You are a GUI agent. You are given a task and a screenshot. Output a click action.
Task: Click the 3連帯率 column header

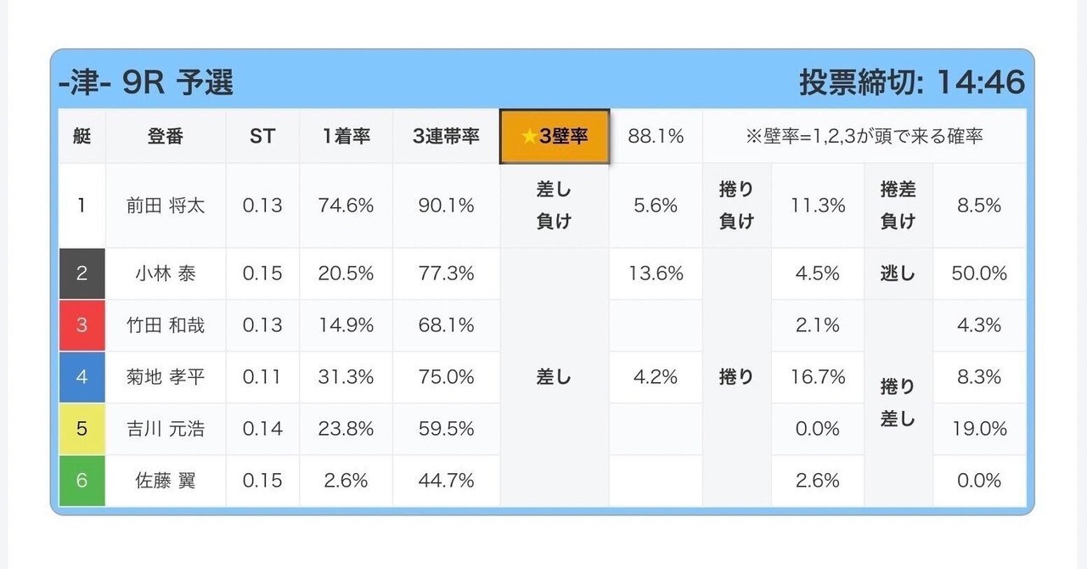446,136
